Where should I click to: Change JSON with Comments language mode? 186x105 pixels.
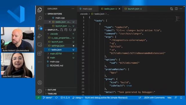tap(154, 98)
